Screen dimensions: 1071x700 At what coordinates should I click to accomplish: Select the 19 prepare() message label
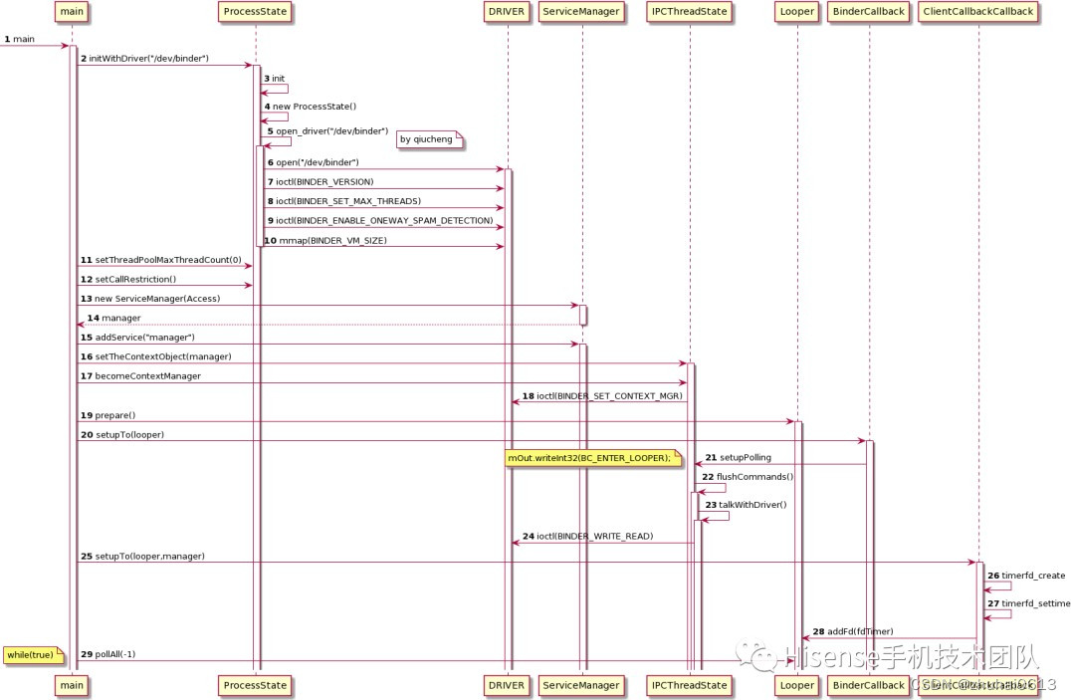click(x=107, y=415)
